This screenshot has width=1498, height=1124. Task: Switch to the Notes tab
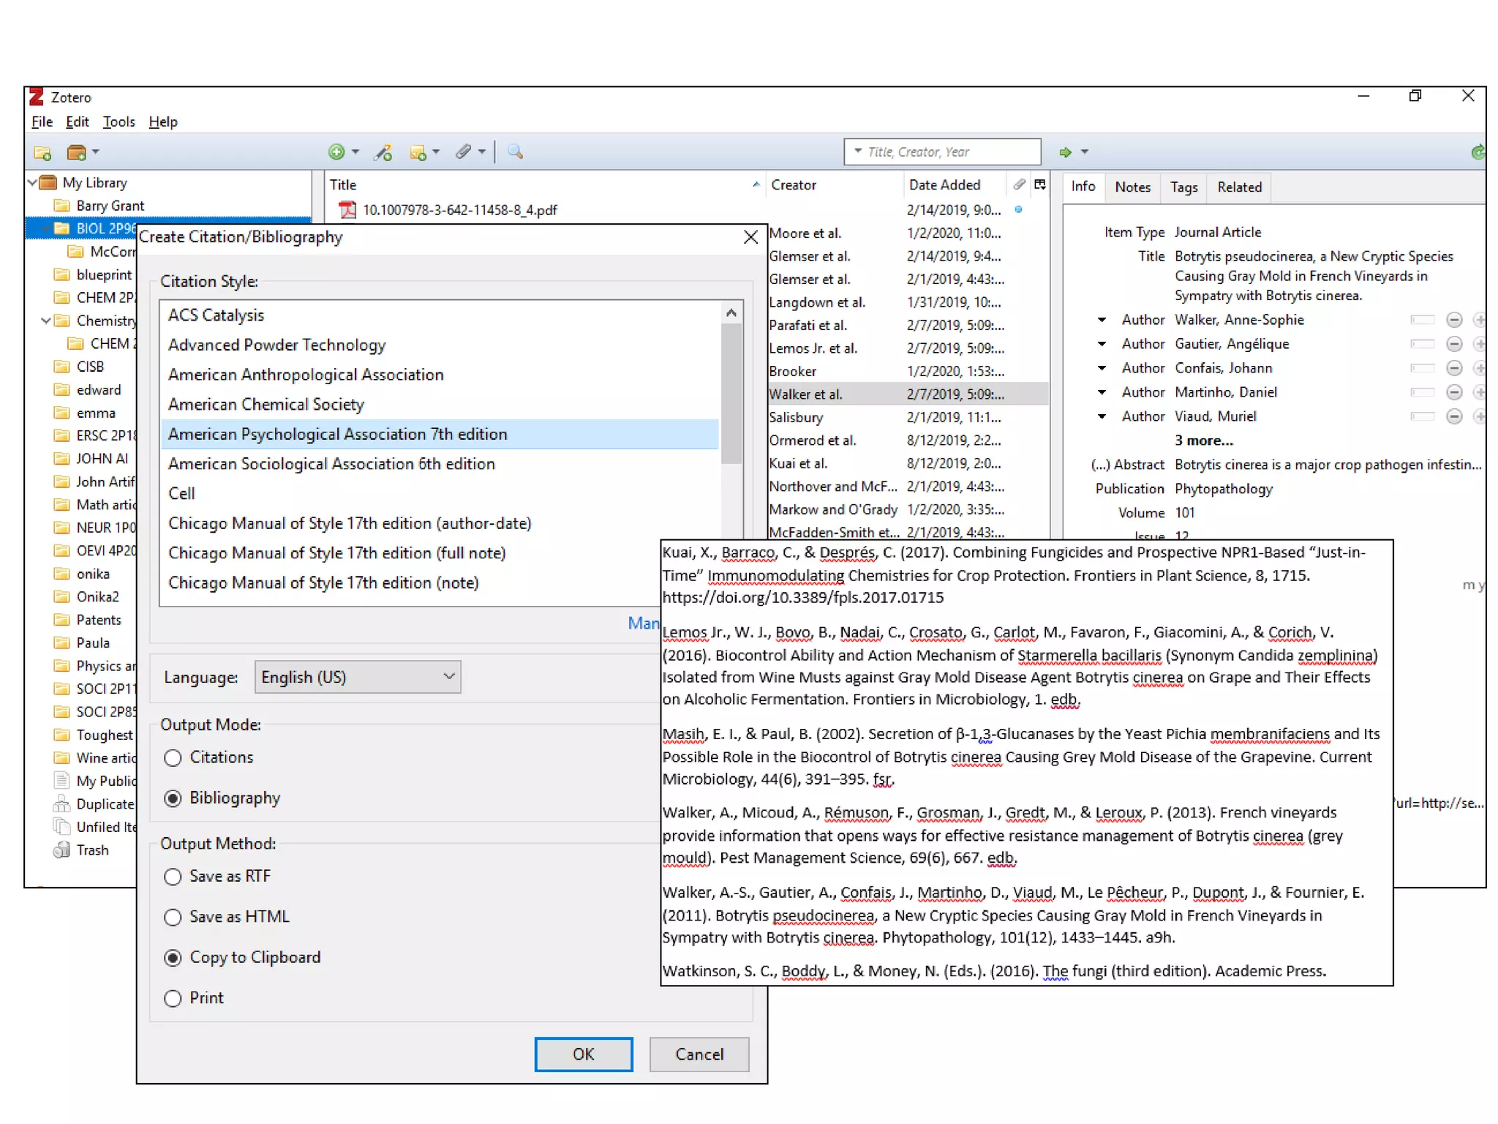1132,187
